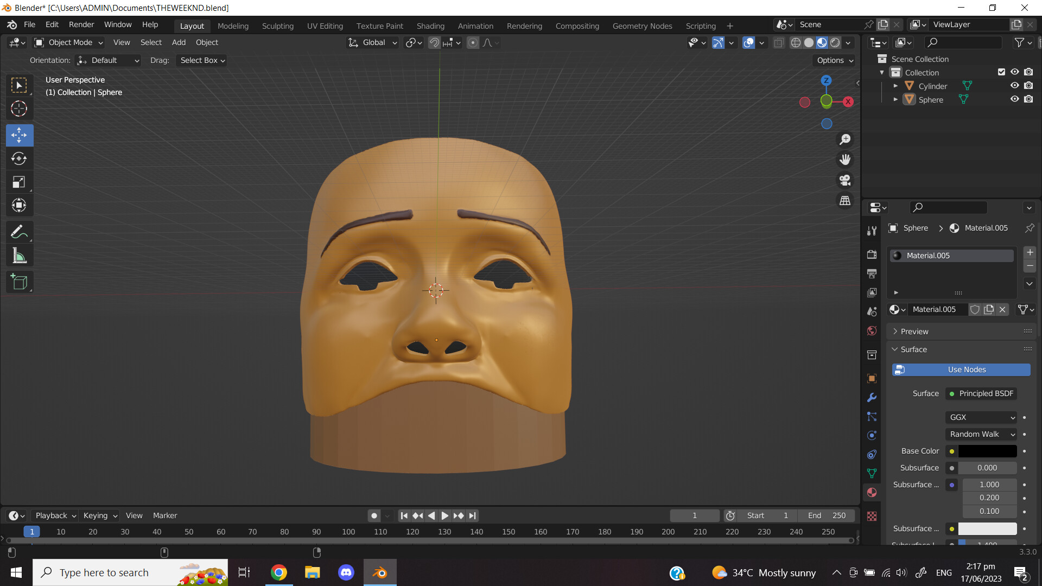Select the Scale tool
Viewport: 1042px width, 586px height.
point(19,182)
